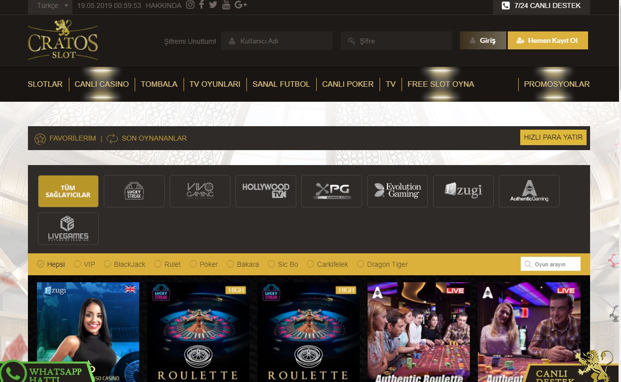Screen dimensions: 621x382
Task: Open the Twitter icon link
Action: [213, 5]
